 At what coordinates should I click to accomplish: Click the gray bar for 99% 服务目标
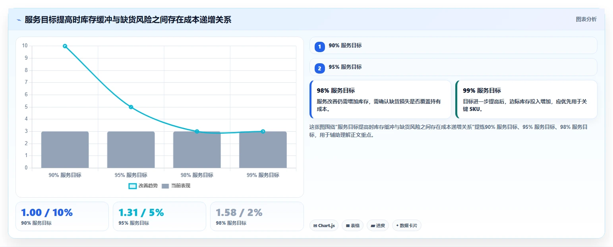(x=263, y=150)
